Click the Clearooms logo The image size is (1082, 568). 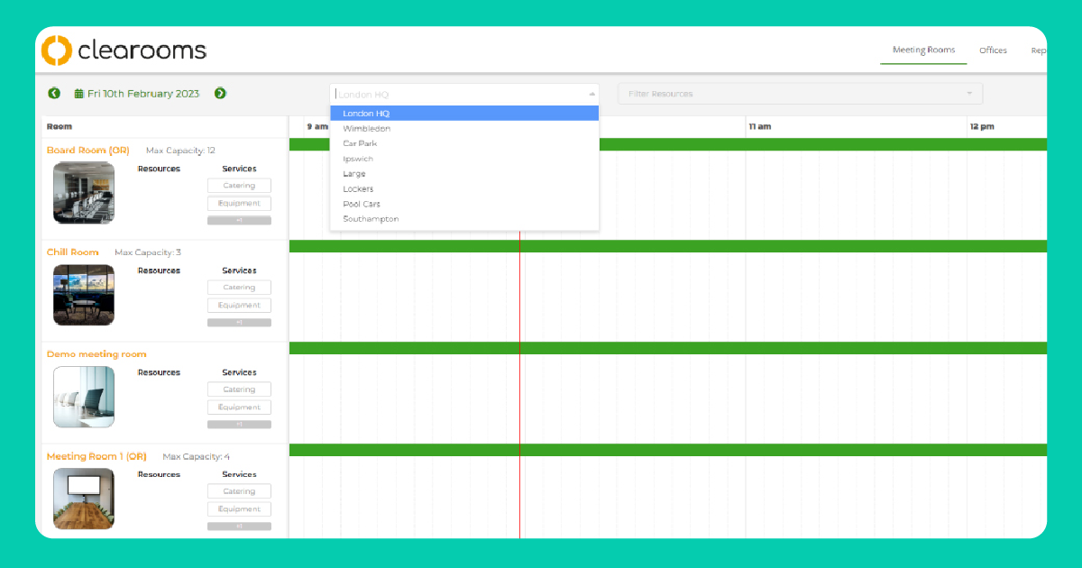(124, 50)
